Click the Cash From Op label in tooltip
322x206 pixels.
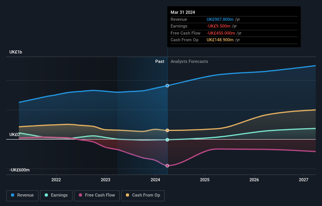[x=184, y=40]
